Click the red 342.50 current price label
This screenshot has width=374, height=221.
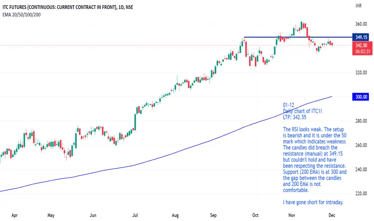point(362,45)
